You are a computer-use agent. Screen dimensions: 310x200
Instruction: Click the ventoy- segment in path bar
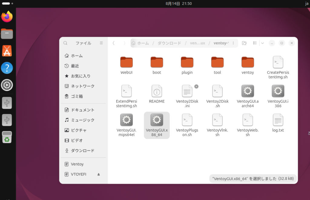click(221, 43)
